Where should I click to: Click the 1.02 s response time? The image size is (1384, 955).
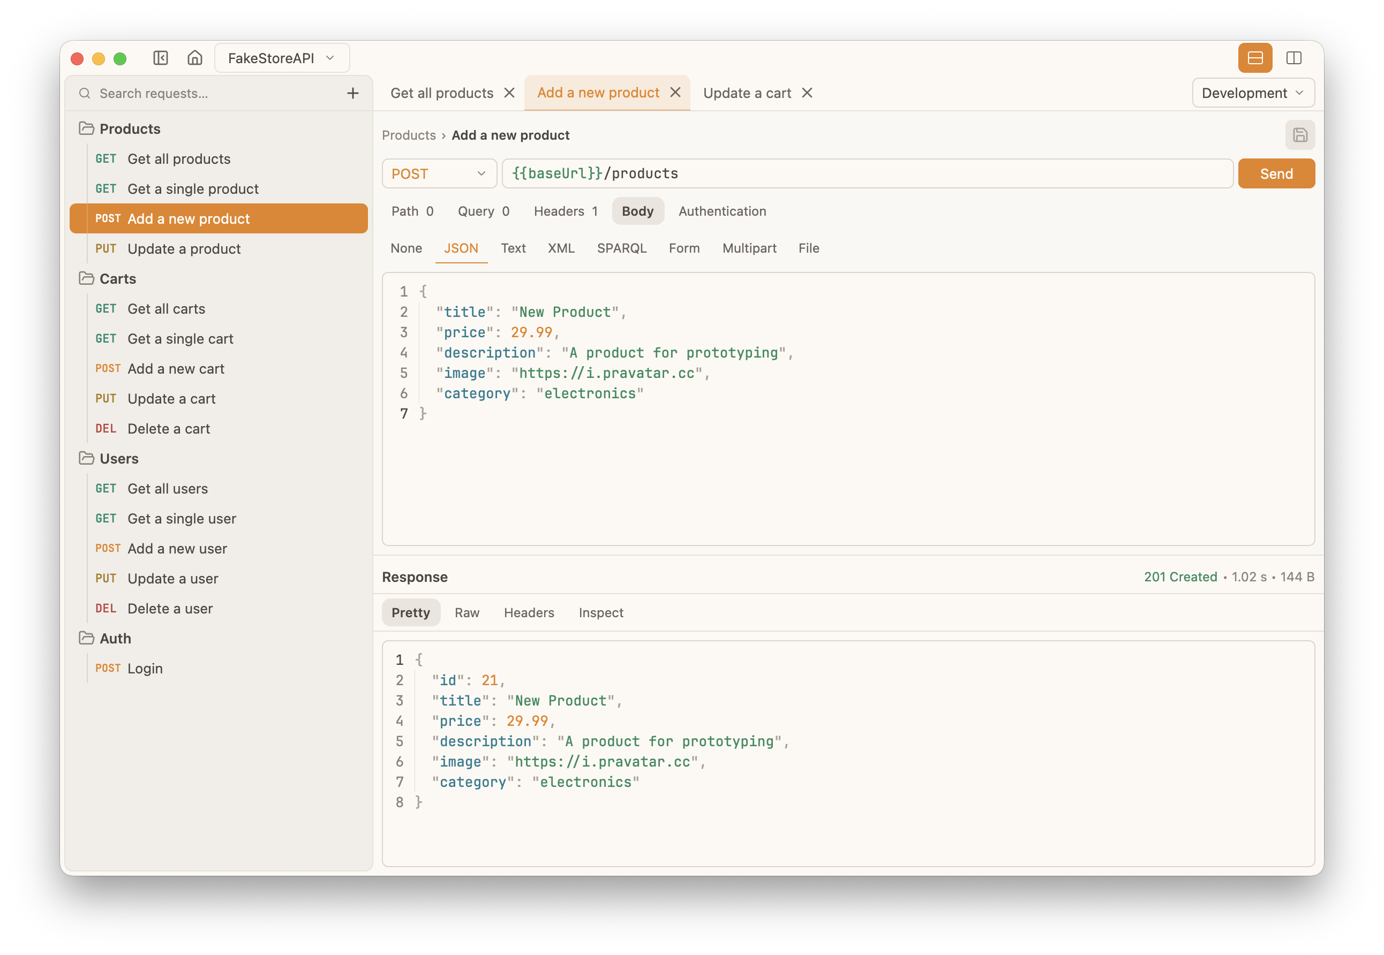(x=1248, y=577)
